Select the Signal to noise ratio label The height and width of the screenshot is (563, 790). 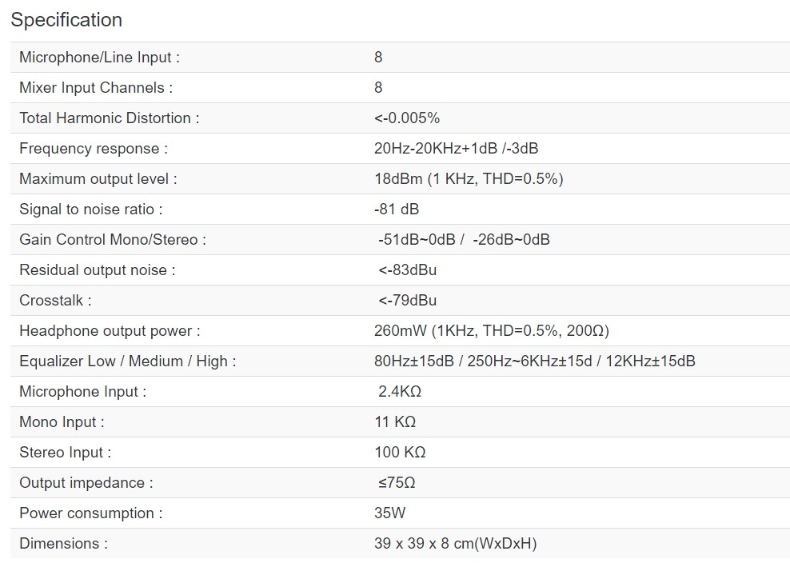point(91,210)
